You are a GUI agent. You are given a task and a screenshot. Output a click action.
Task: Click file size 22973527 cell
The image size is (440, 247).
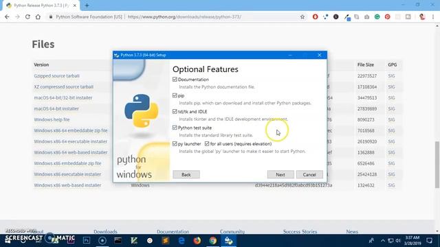coord(367,76)
